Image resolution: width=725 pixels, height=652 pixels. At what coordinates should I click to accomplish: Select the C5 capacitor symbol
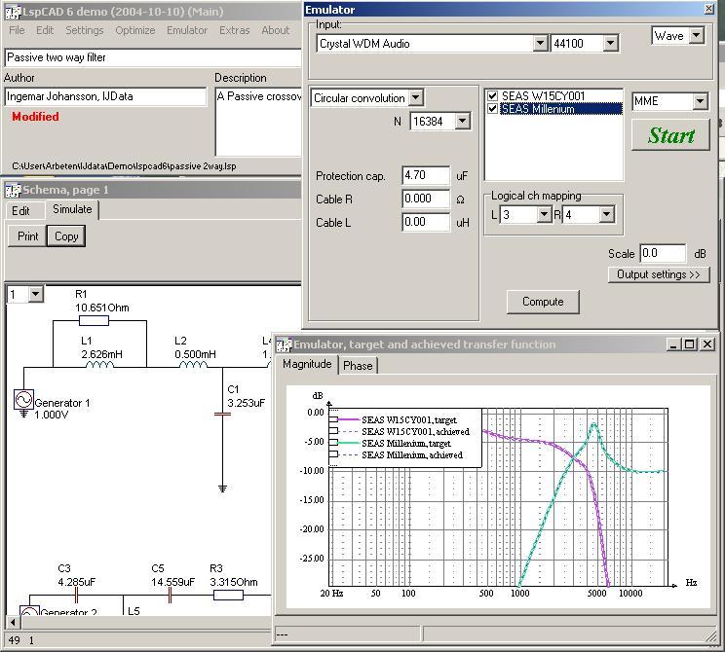170,596
